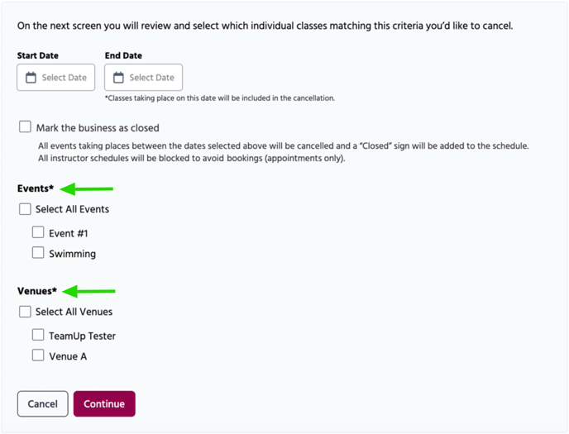This screenshot has height=434, width=569.
Task: Tick the 'Mark the business as closed' checkbox
Action: point(25,128)
